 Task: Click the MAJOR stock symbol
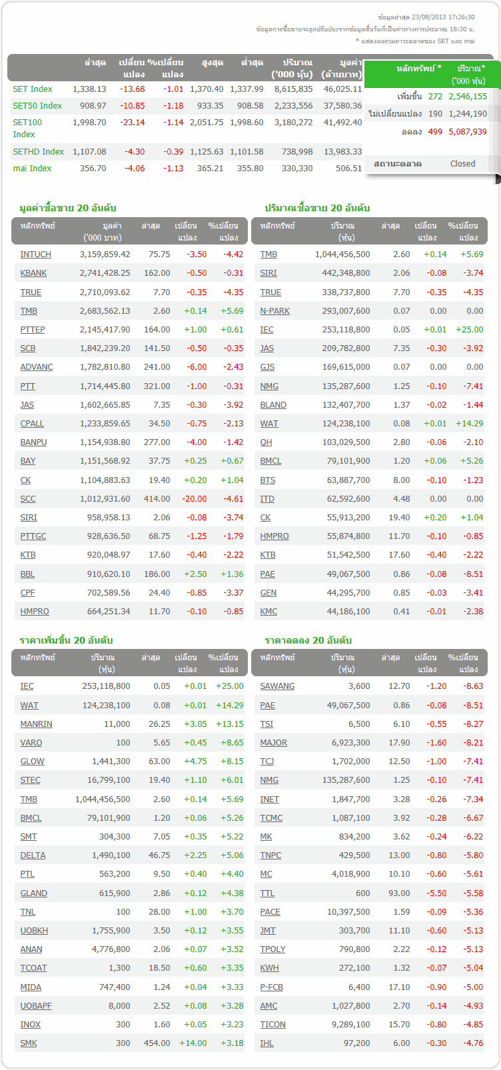[274, 743]
